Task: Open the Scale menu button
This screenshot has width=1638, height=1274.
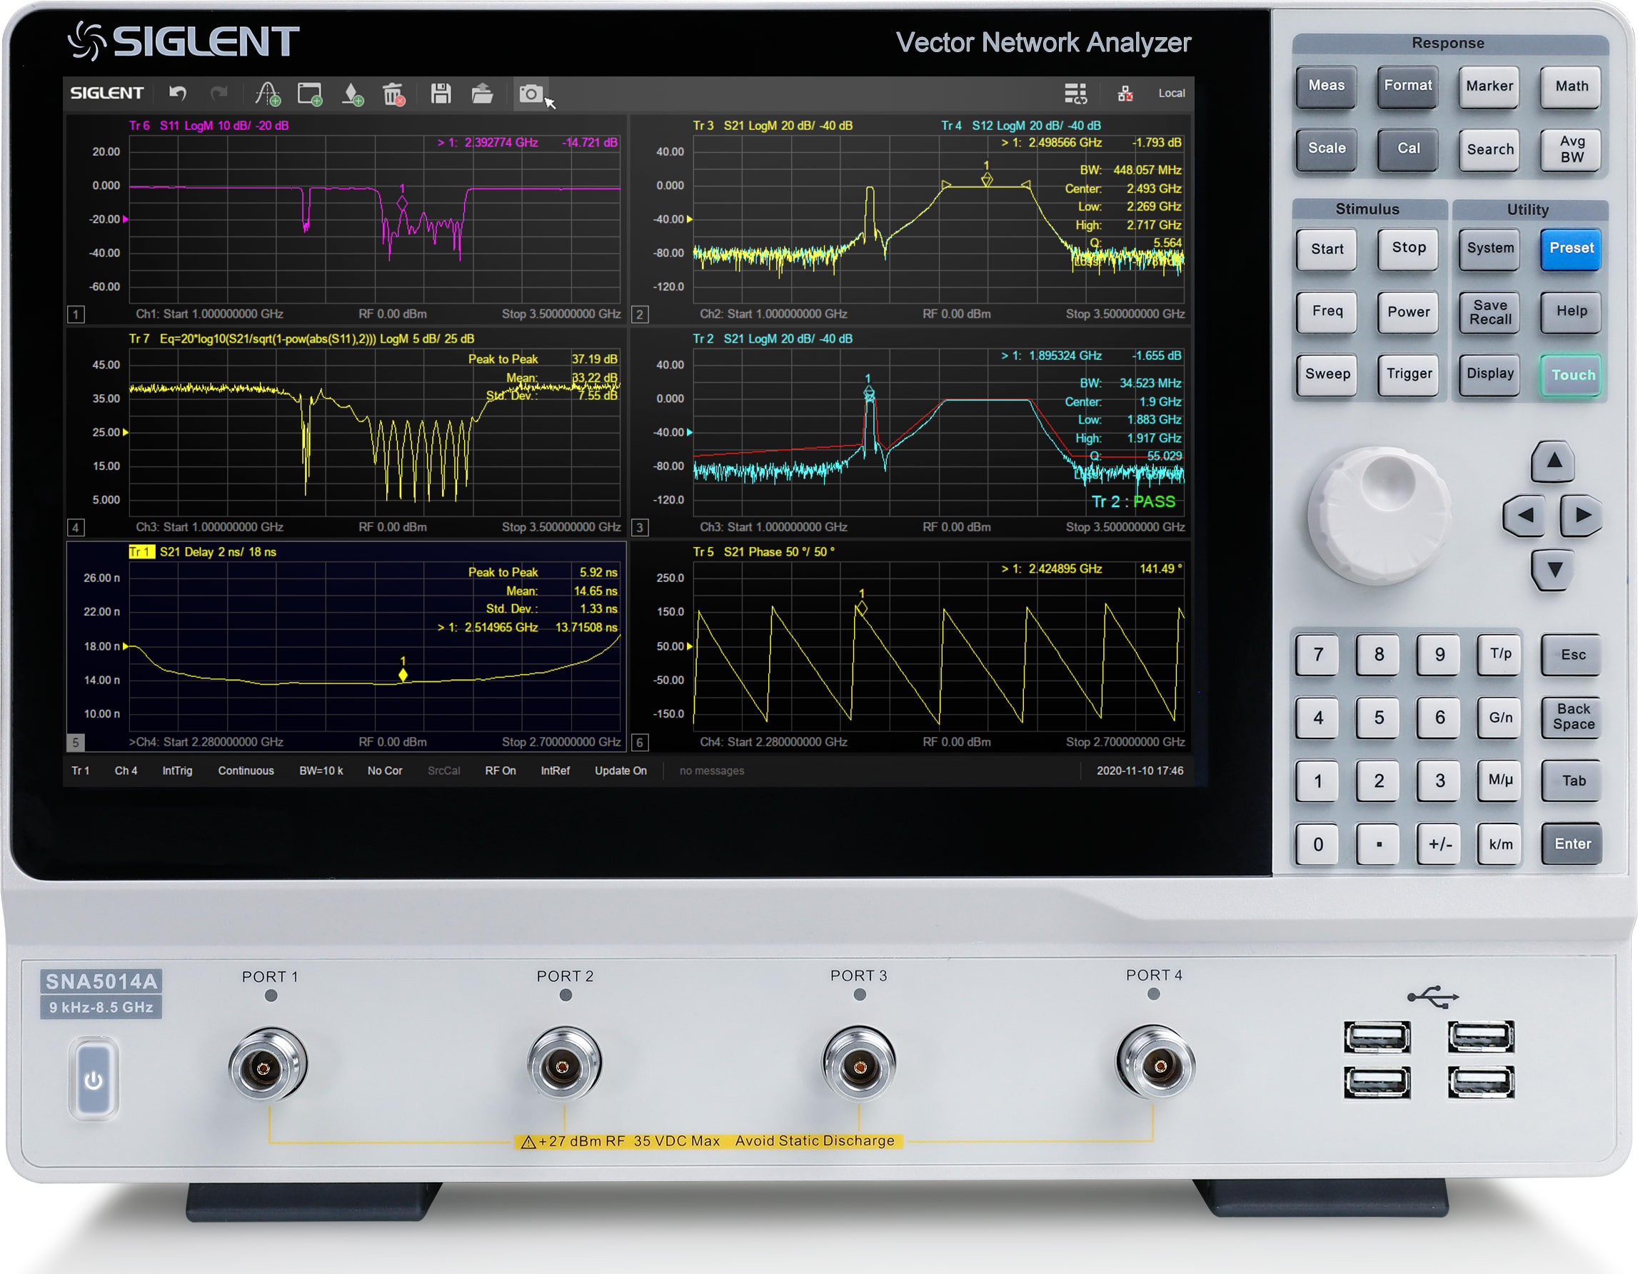Action: (1326, 149)
